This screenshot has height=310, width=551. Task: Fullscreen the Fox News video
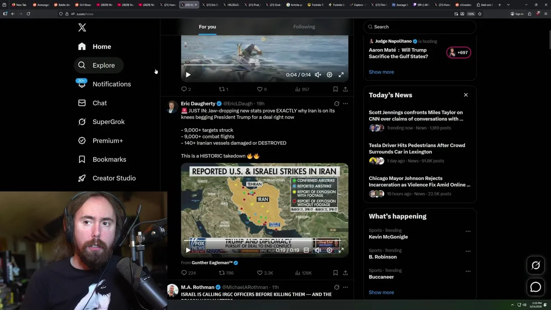(341, 250)
